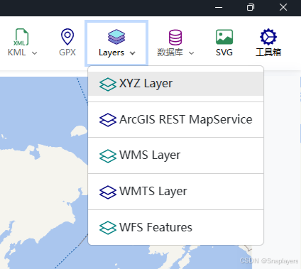The width and height of the screenshot is (301, 269).
Task: Click the 数据库 text label
Action: point(170,53)
